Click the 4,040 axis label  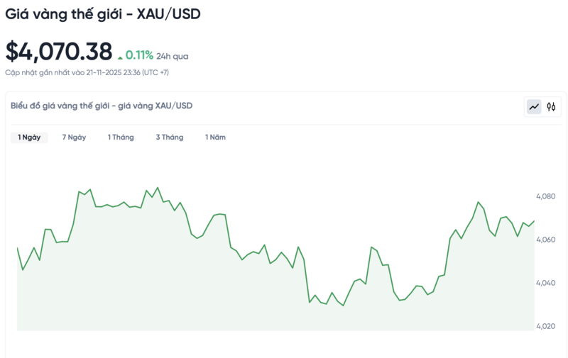pyautogui.click(x=546, y=284)
